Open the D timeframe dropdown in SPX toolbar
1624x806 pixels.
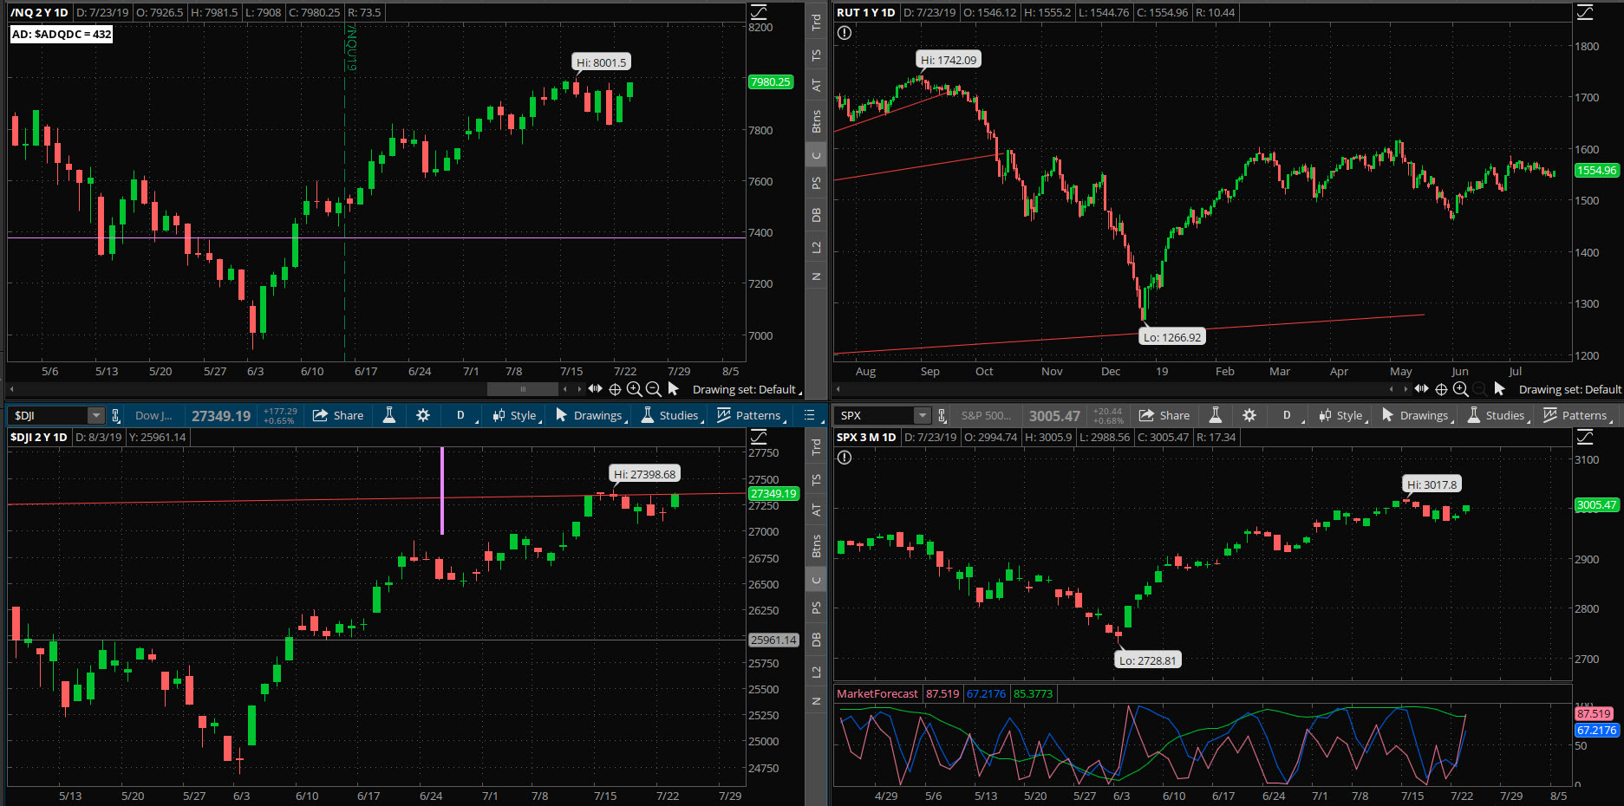(1287, 415)
